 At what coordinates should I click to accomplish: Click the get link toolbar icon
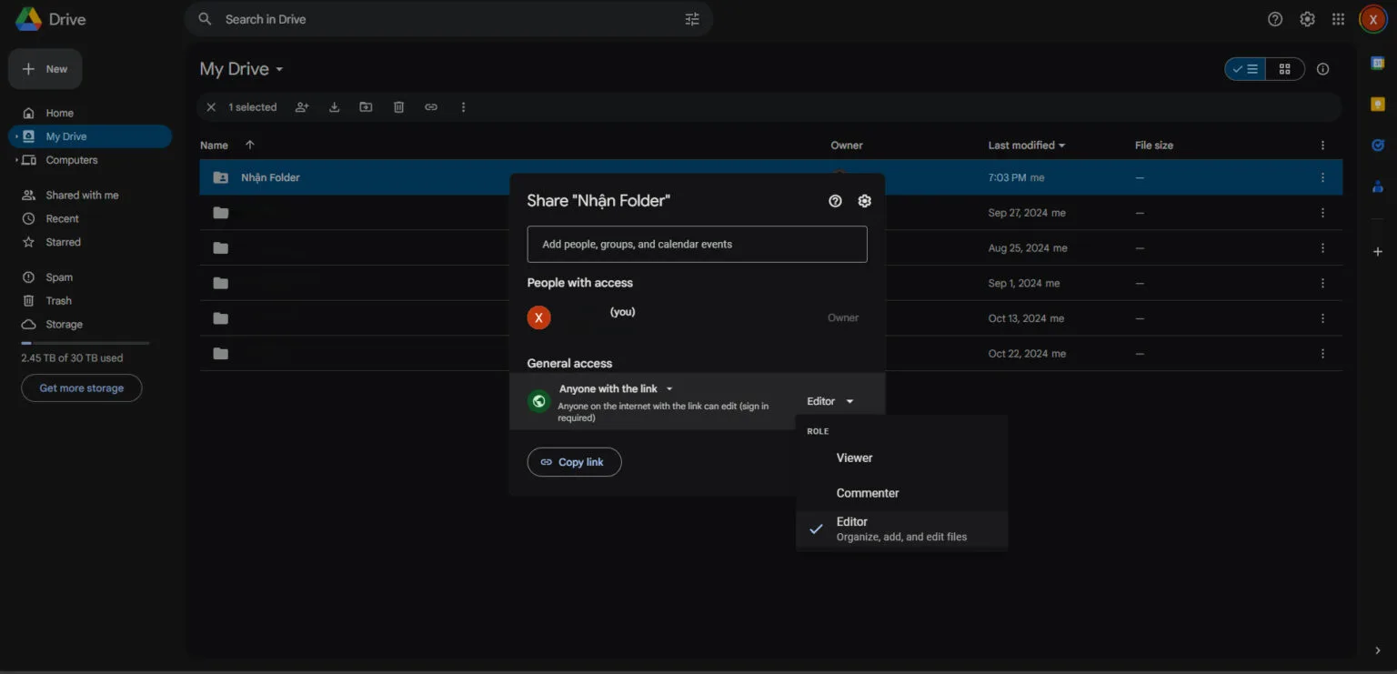(x=431, y=107)
